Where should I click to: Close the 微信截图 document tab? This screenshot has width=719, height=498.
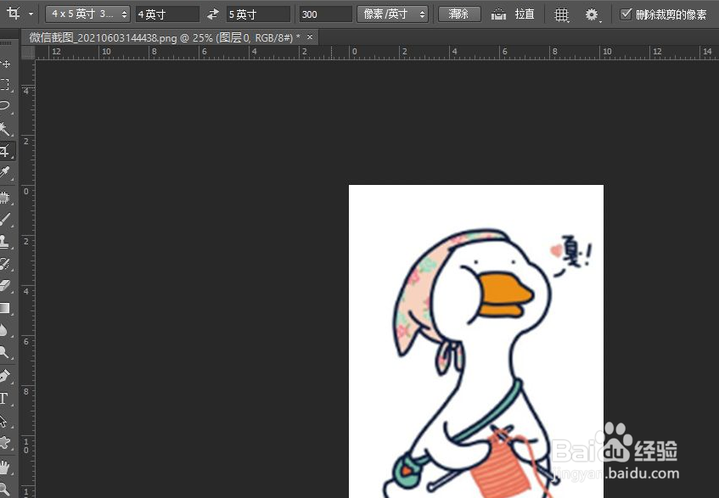tap(310, 37)
